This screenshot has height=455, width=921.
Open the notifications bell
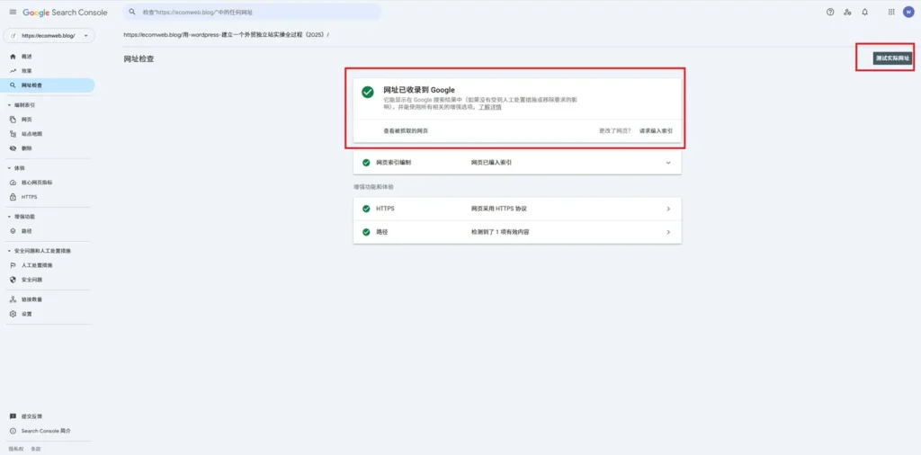[x=864, y=12]
